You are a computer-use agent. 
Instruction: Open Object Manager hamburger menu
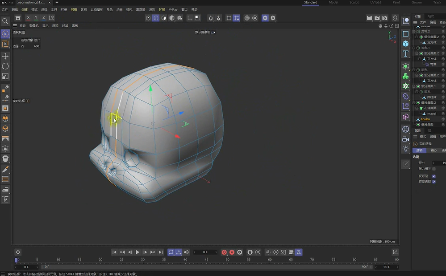[x=415, y=22]
